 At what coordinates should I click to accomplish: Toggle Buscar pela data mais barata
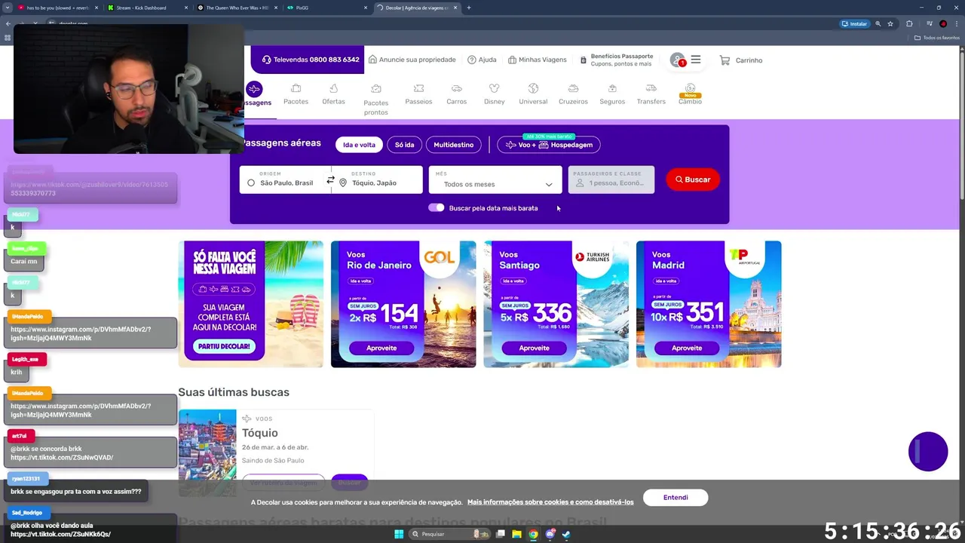coord(436,207)
